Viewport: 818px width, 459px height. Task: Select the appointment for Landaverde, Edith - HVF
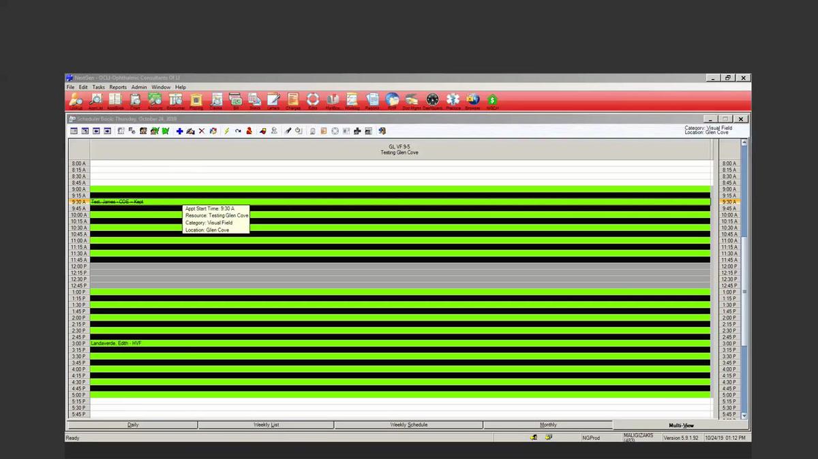(136, 343)
